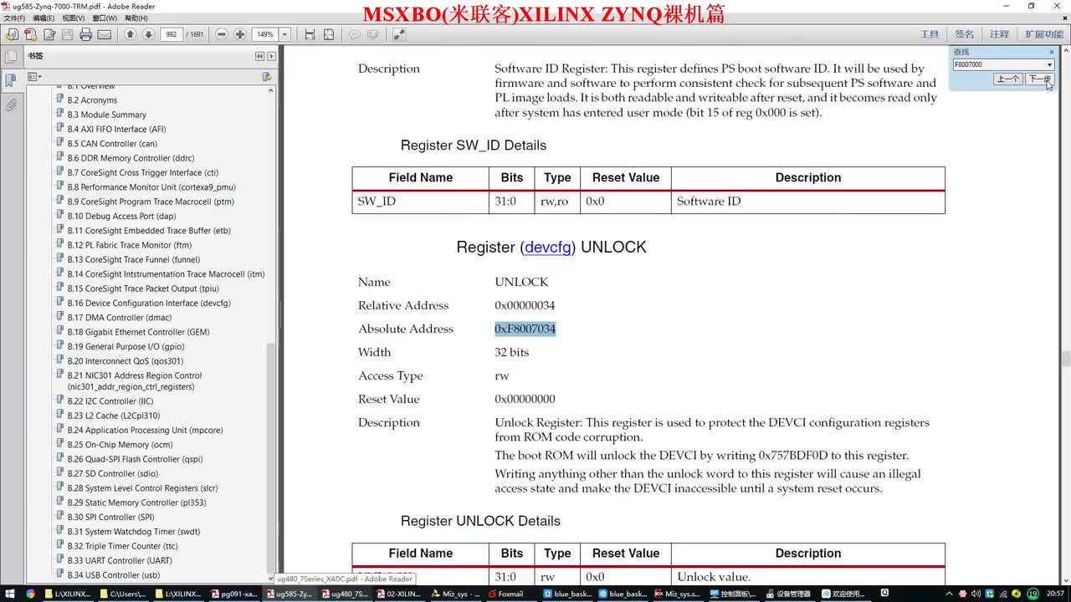Viewport: 1071px width, 602px height.
Task: Click the edit/sign document toolbar icon
Action: click(49, 34)
